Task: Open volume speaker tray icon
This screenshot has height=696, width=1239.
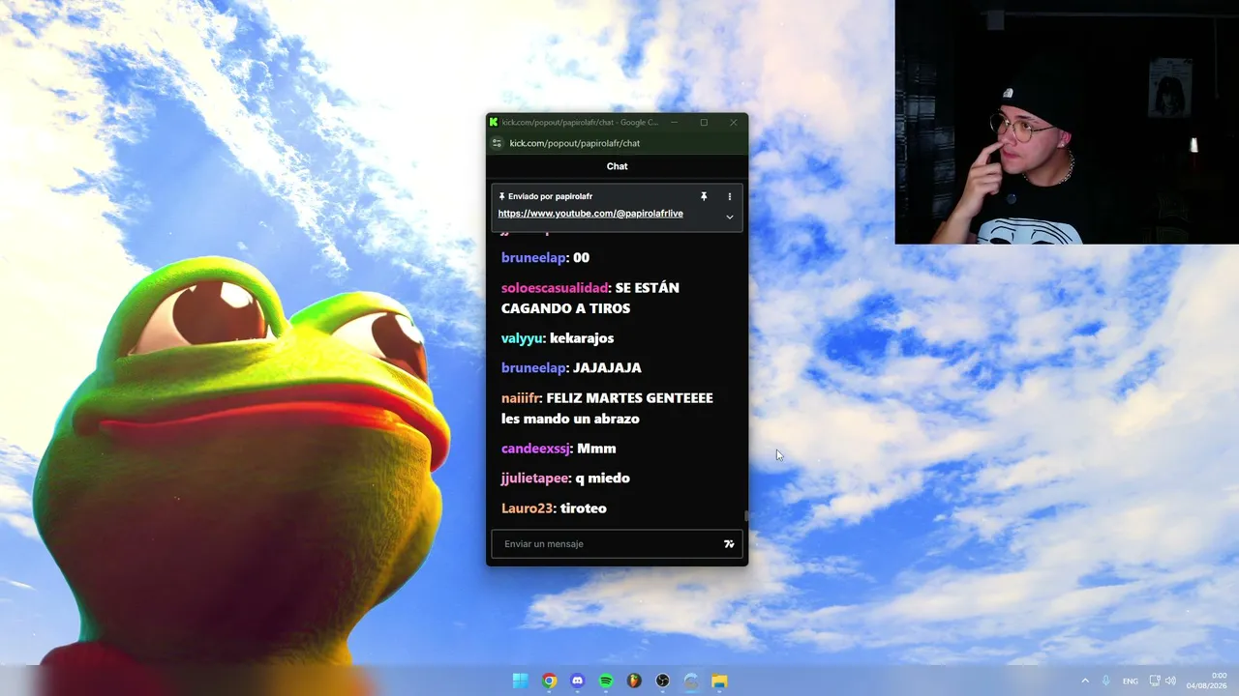Action: 1170,681
